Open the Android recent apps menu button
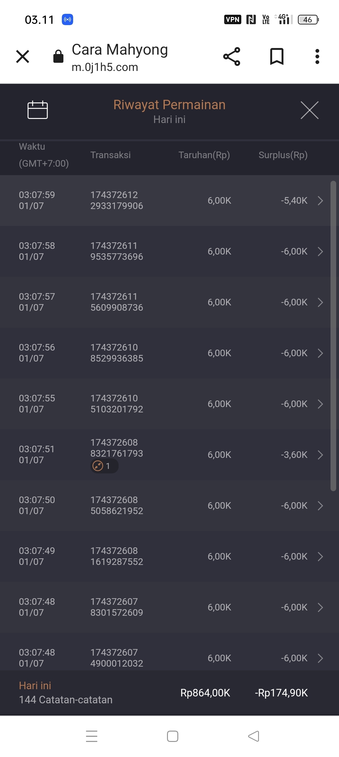The width and height of the screenshot is (339, 757). point(92,736)
